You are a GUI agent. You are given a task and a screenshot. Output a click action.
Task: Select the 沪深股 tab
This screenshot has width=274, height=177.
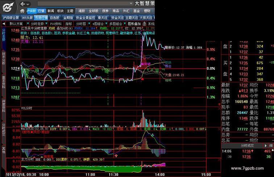(31, 11)
